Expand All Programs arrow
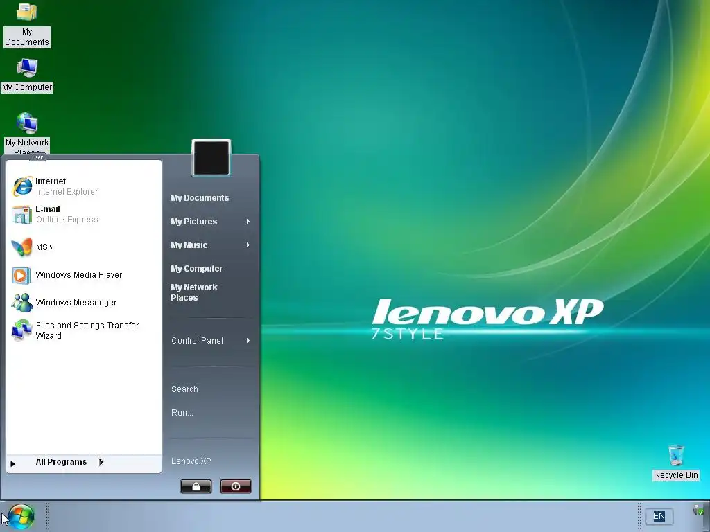Image resolution: width=710 pixels, height=532 pixels. pos(101,462)
